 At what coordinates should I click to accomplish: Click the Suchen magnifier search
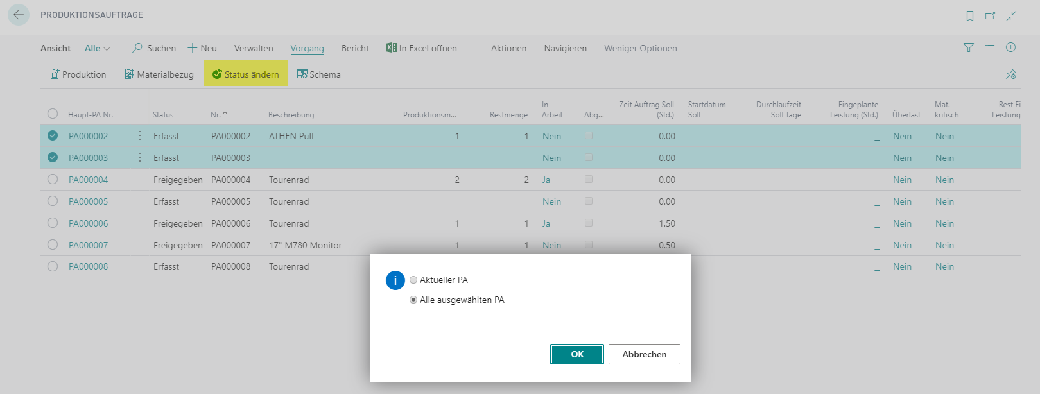pyautogui.click(x=154, y=48)
